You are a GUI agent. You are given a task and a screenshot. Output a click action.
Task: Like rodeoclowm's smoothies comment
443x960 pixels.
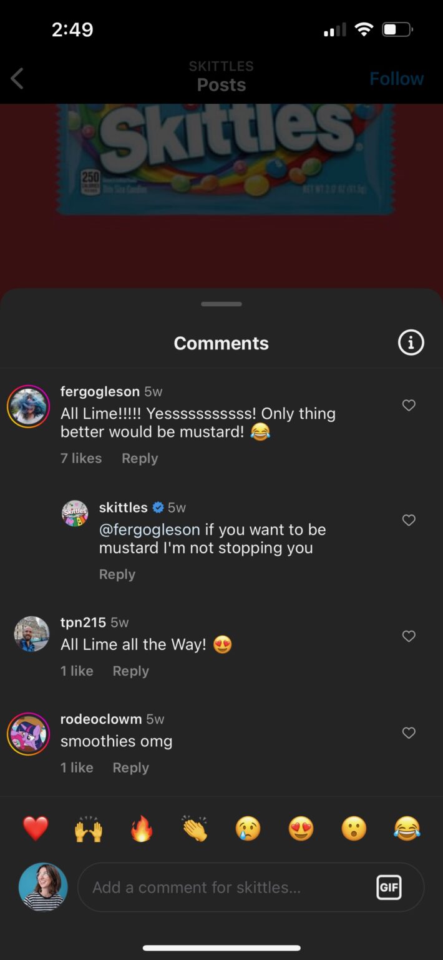[409, 732]
